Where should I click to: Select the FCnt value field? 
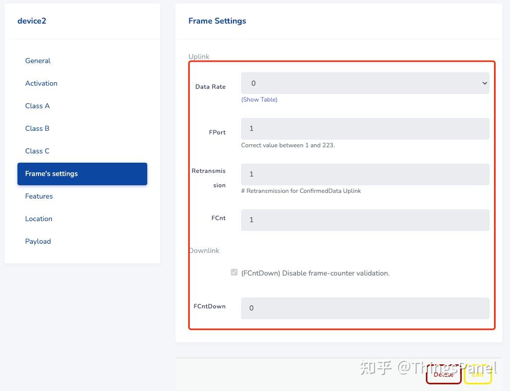(x=365, y=220)
